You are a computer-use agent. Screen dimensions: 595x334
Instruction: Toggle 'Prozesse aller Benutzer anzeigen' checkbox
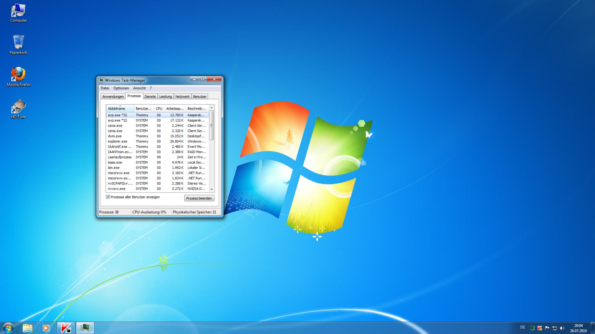click(108, 197)
